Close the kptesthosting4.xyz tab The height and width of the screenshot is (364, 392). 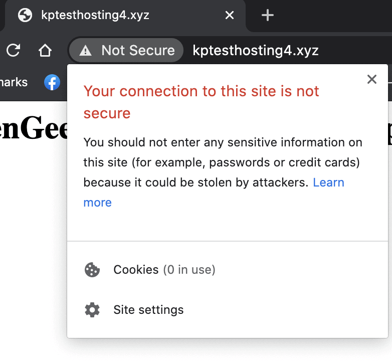230,15
